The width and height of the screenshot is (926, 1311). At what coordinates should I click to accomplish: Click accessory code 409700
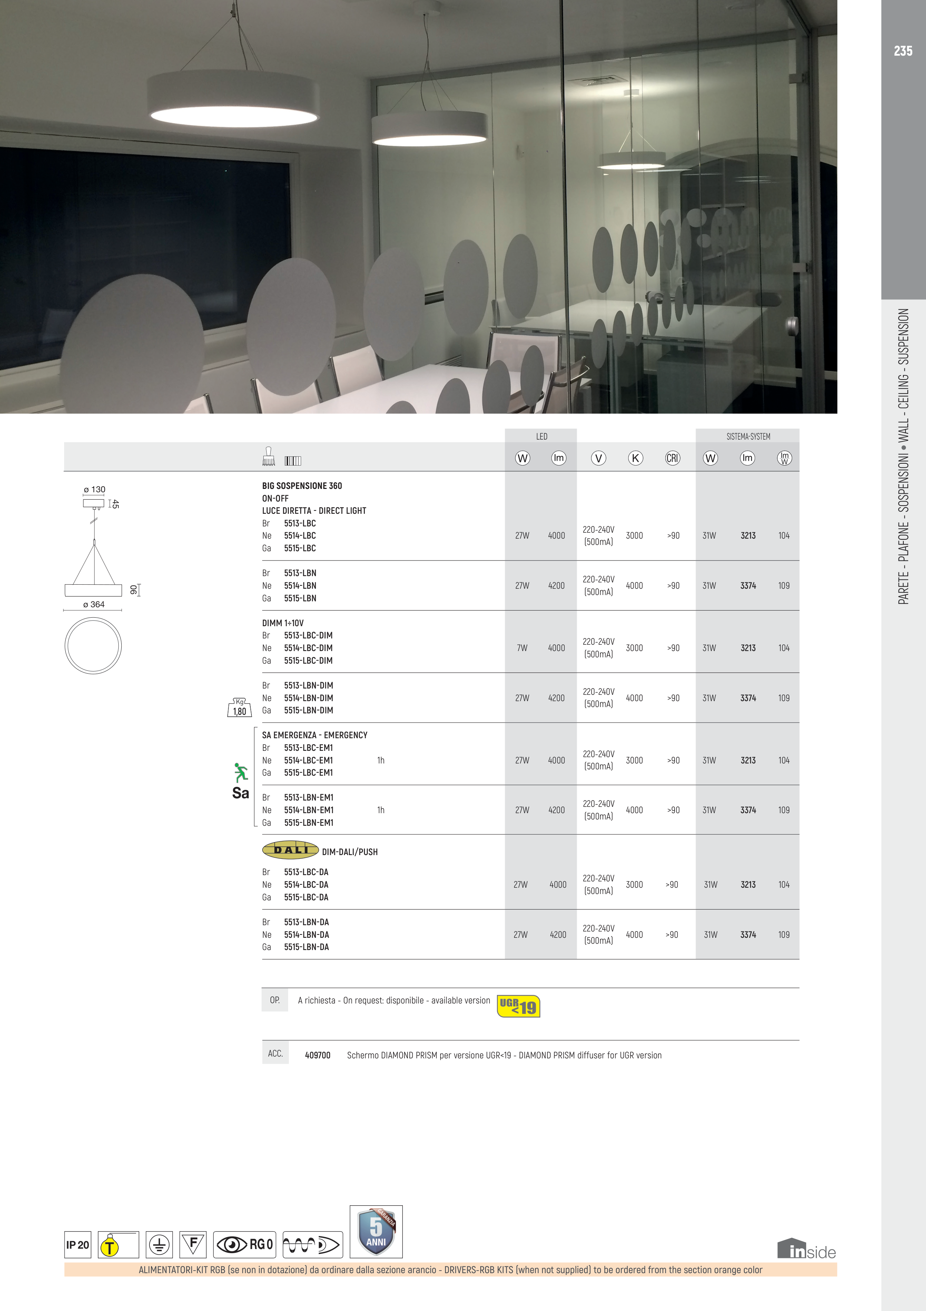coord(317,1055)
